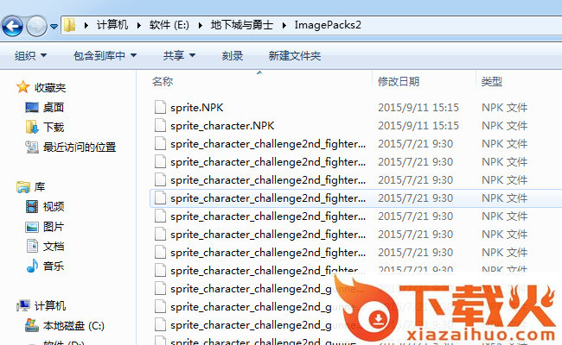Open the 共享 share menu
This screenshot has width=562, height=345.
[x=179, y=55]
